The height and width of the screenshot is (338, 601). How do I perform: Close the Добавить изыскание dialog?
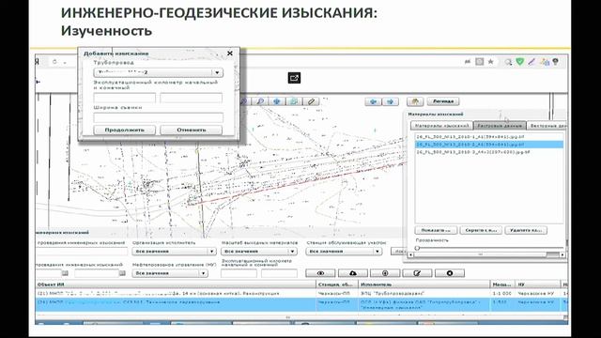230,54
